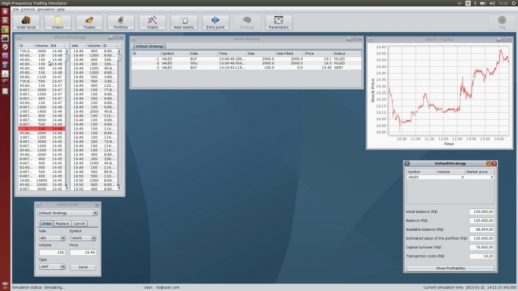Open the Symbol dropdown showing VALE5
518x291 pixels.
82,238
